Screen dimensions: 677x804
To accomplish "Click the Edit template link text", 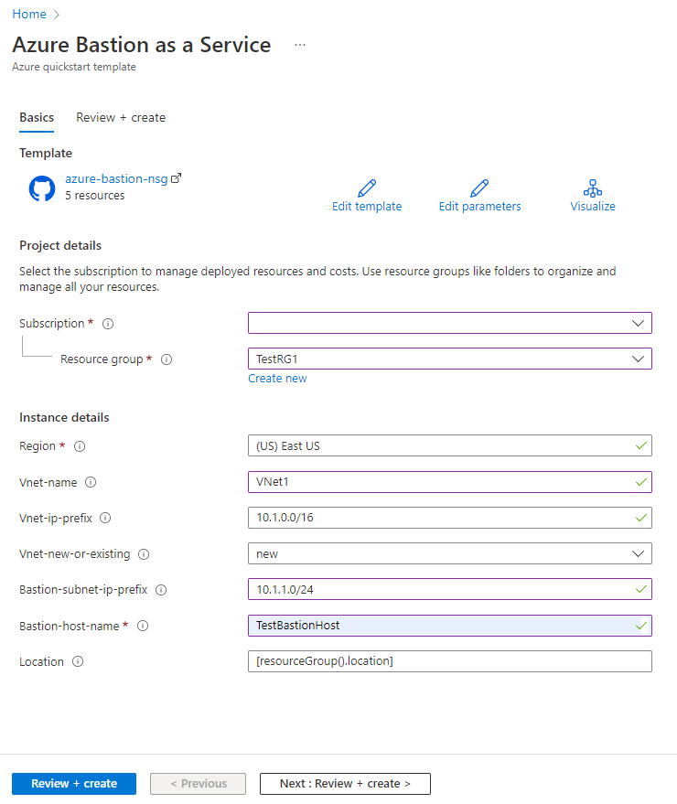I will tap(367, 206).
